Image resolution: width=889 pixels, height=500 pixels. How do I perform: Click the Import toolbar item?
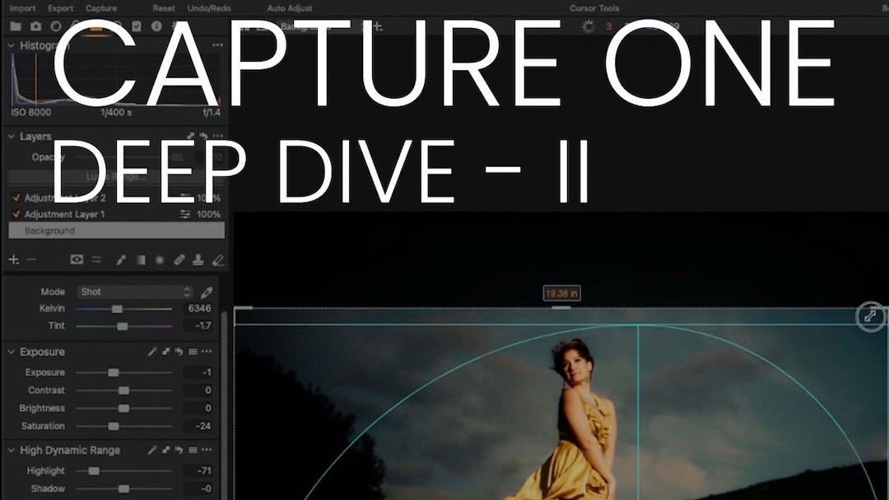point(22,8)
